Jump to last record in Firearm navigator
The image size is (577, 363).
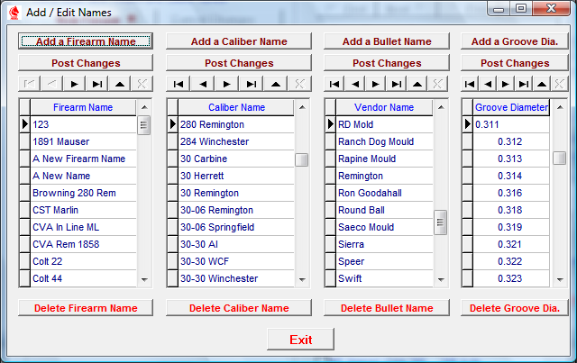click(96, 83)
